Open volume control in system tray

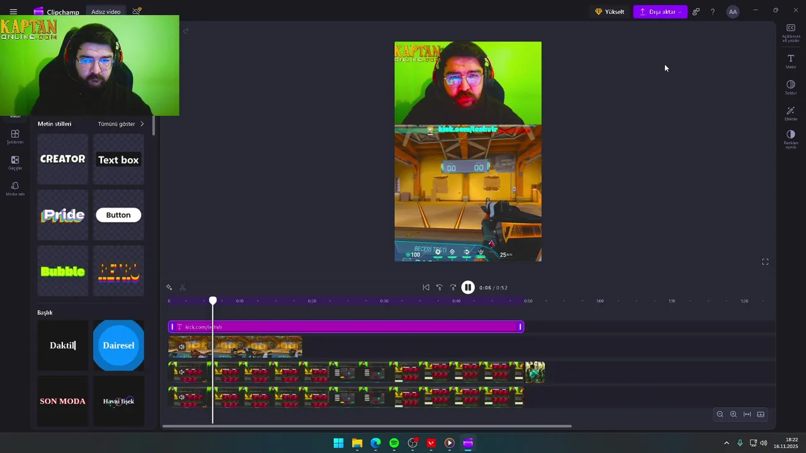[x=764, y=443]
